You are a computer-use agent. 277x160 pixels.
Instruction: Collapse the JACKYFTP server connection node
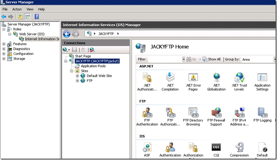pos(66,61)
